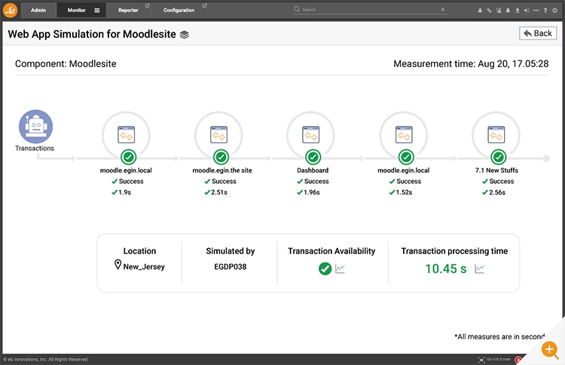Click the Component: Moodlesite text
The width and height of the screenshot is (565, 365).
pyautogui.click(x=66, y=64)
